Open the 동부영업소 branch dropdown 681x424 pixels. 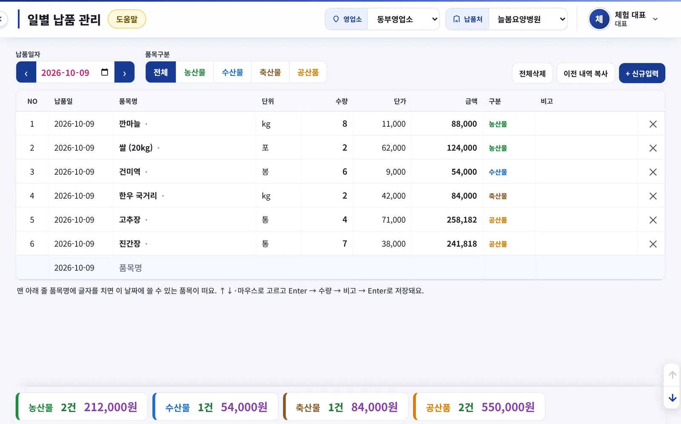403,19
